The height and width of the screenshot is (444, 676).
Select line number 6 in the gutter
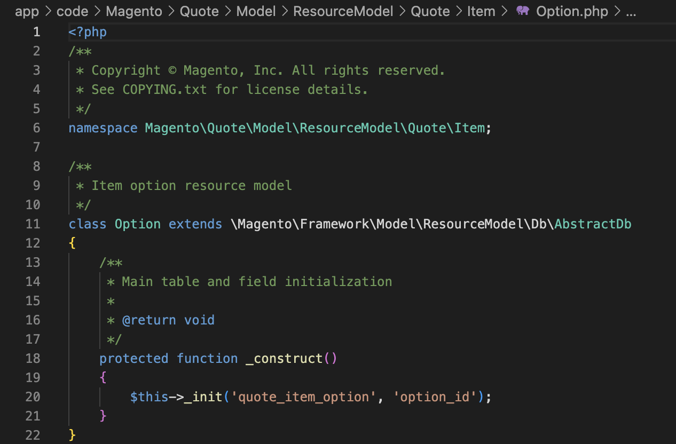coord(36,128)
